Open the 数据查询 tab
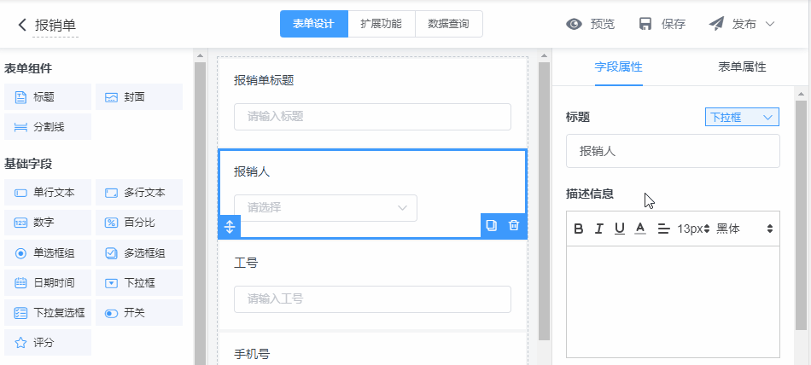Viewport: 811px width, 365px height. [x=448, y=24]
